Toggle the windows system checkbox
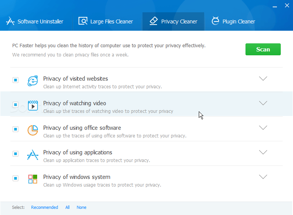Image resolution: width=293 pixels, height=215 pixels. [x=15, y=178]
